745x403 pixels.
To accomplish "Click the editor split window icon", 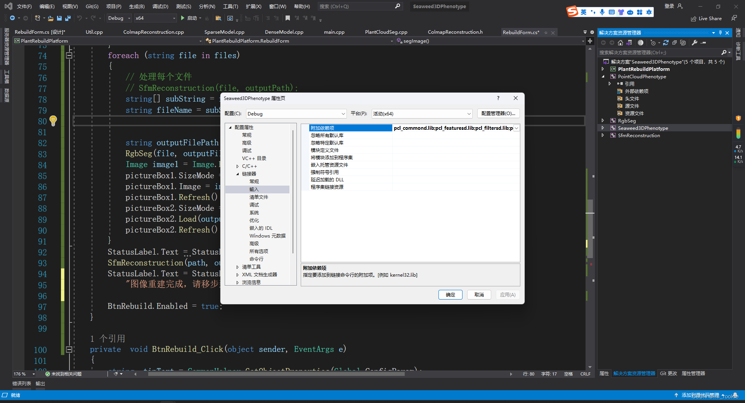I will pos(590,41).
